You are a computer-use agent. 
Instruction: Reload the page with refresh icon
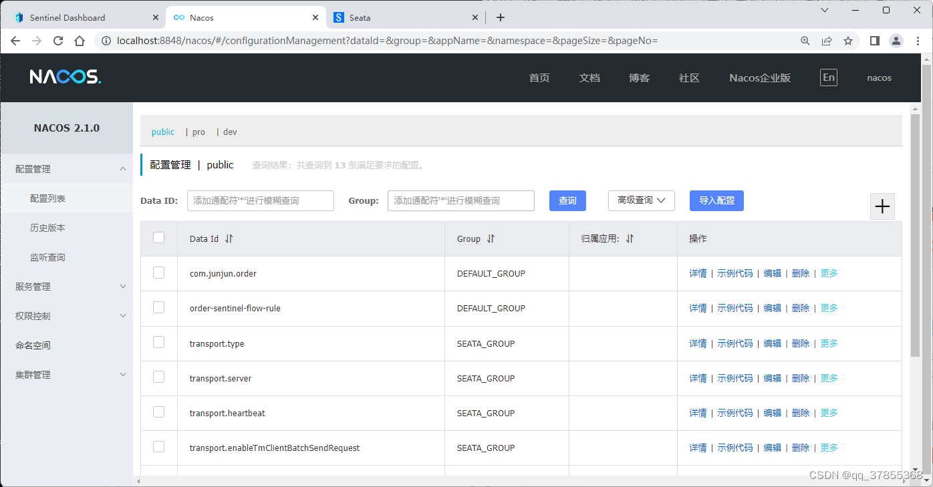coord(58,41)
